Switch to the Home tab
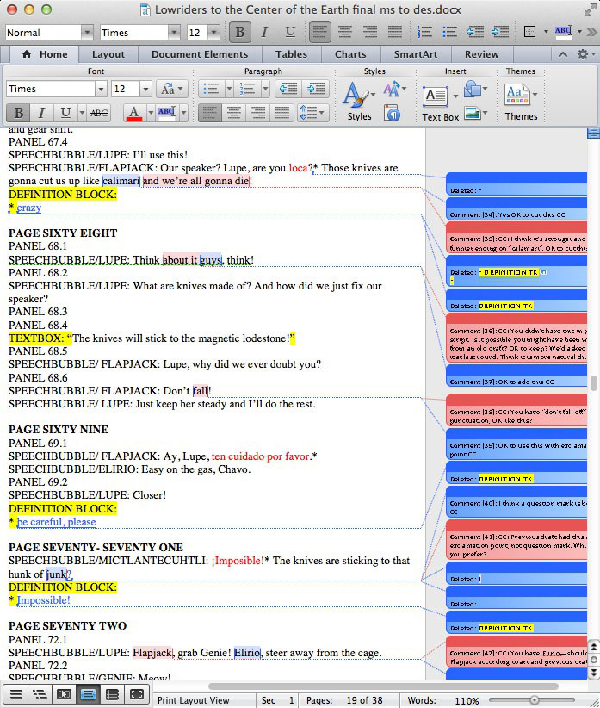600x708 pixels. [45, 54]
